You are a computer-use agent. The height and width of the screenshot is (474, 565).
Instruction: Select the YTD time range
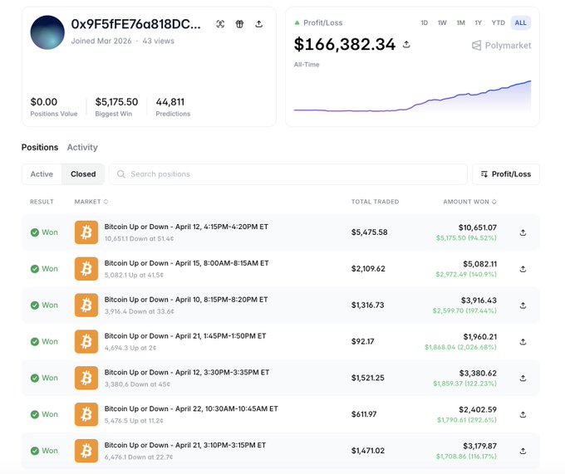click(x=499, y=22)
